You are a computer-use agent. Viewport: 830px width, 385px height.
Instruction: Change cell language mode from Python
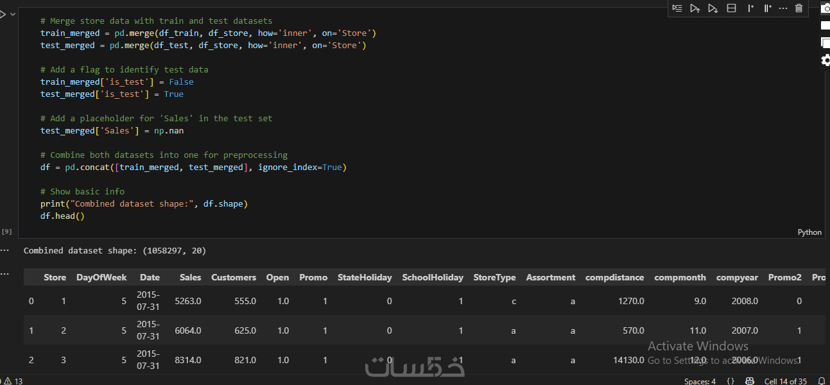coord(809,232)
